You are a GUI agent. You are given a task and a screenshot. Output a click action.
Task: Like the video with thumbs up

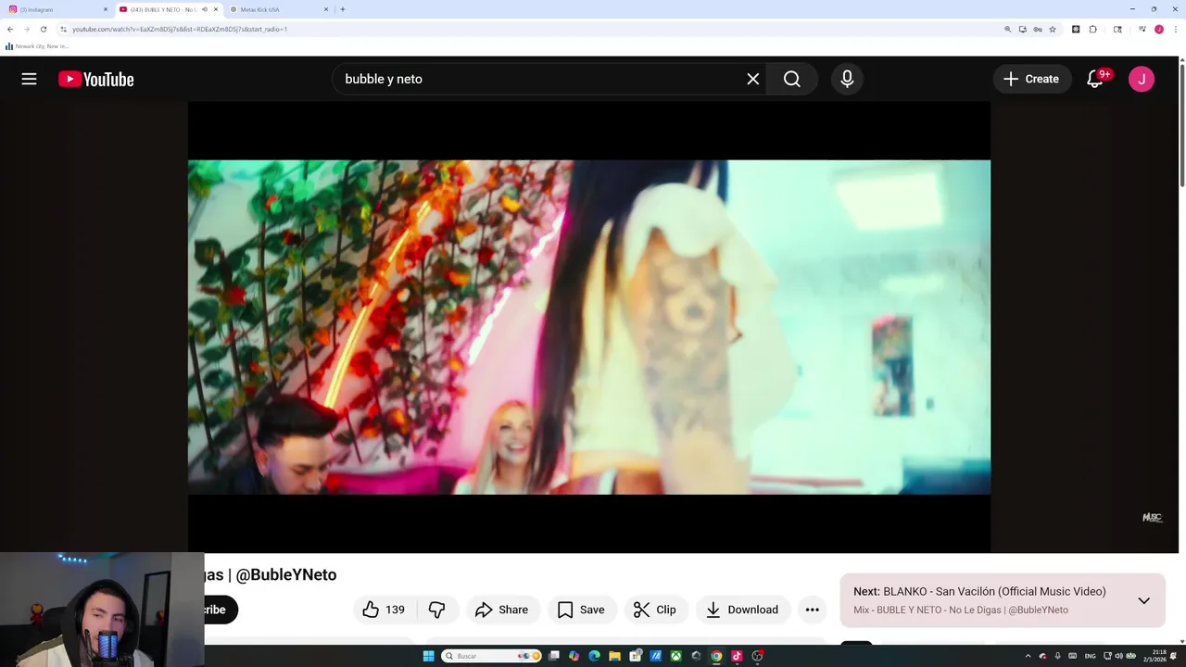pos(384,610)
